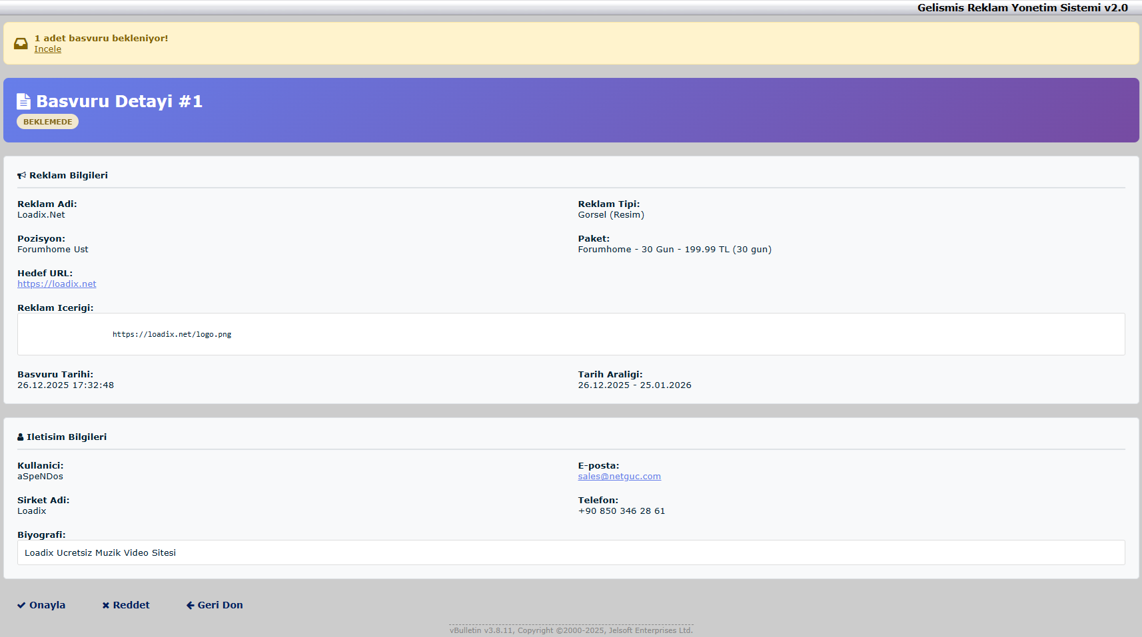
Task: Click the Basvuru Detayi #1 heading
Action: pos(119,101)
